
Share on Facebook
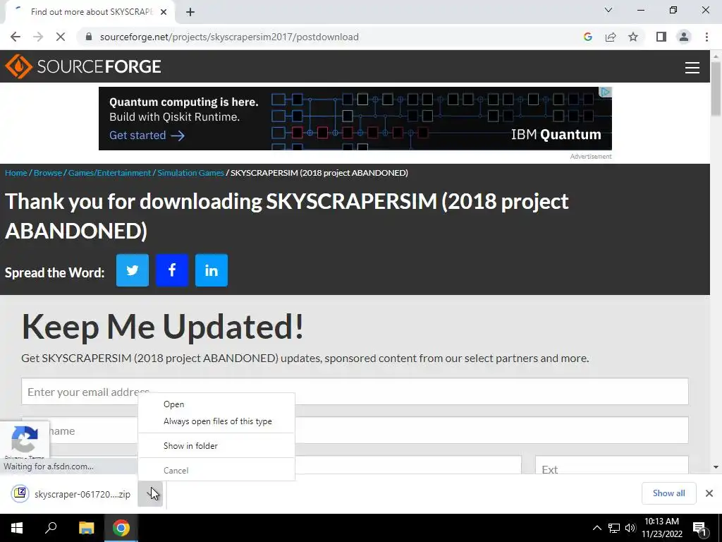click(172, 270)
